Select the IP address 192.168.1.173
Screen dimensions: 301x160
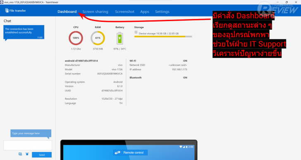coord(179,69)
